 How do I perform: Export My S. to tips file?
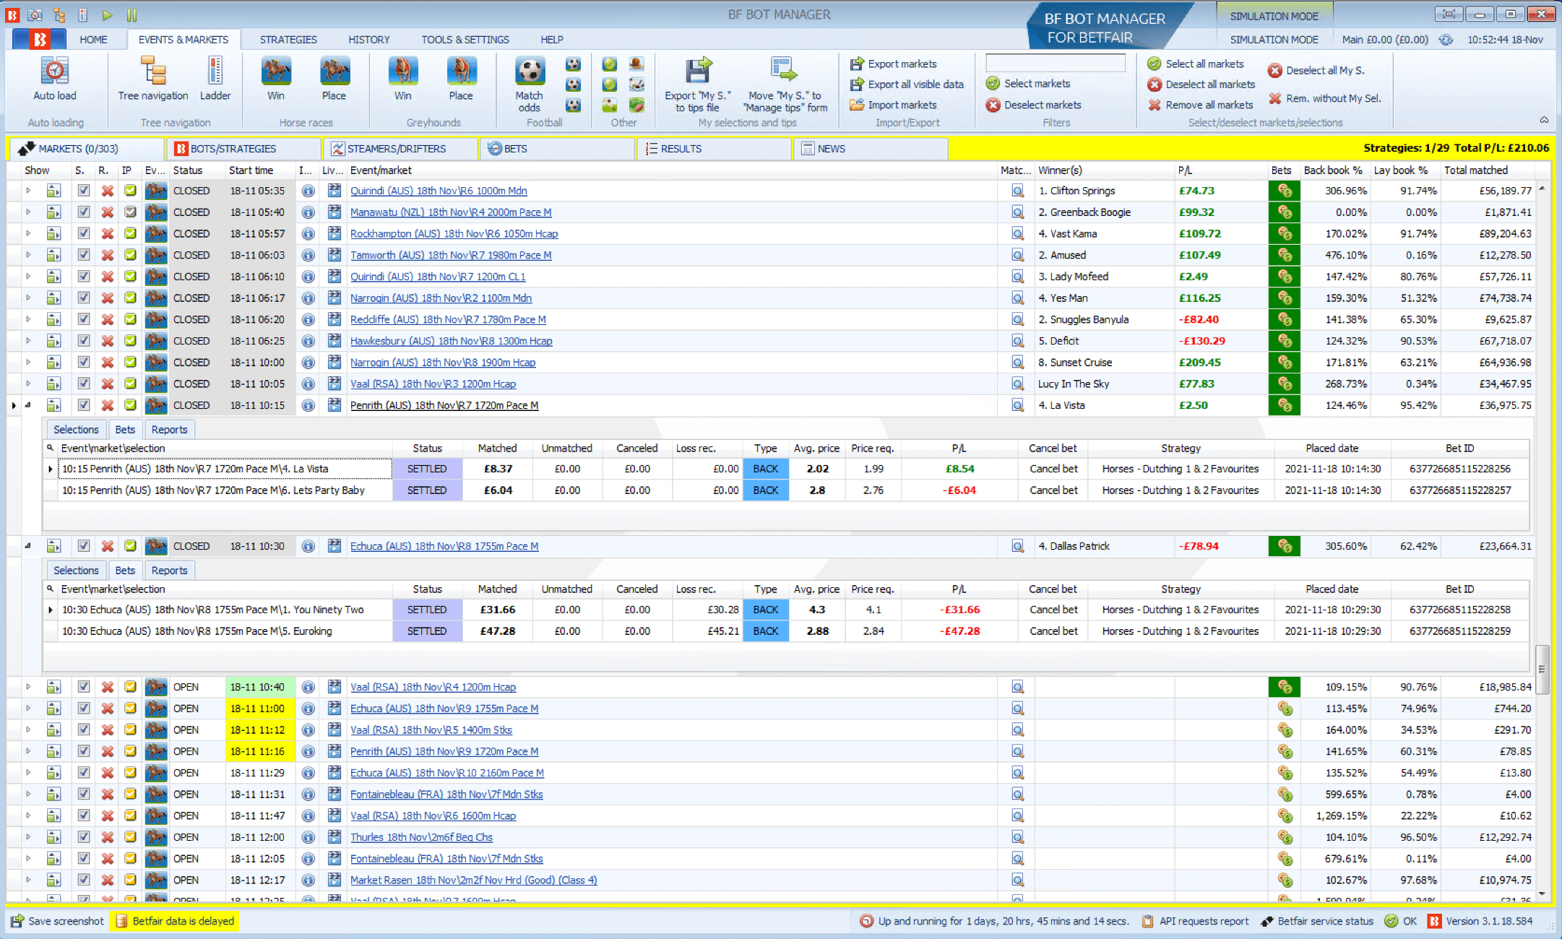click(697, 84)
